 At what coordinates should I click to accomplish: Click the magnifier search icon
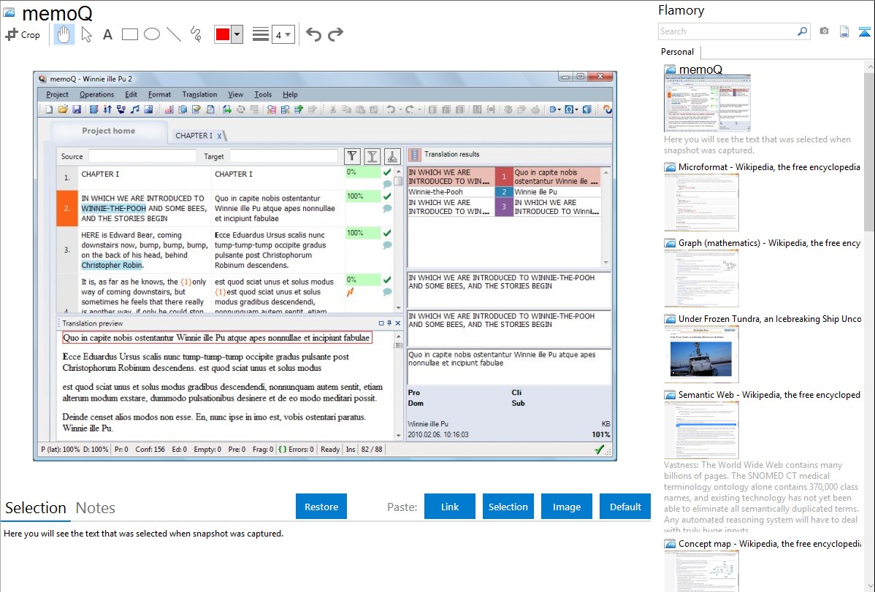(x=803, y=31)
